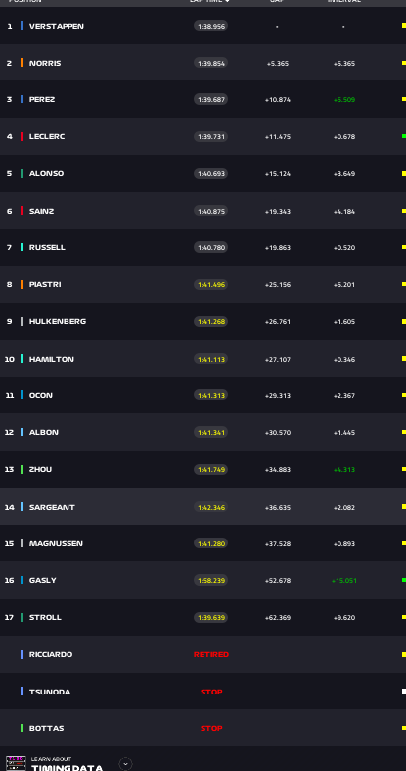
Task: Open the ALONSO driver name
Action: pyautogui.click(x=47, y=173)
